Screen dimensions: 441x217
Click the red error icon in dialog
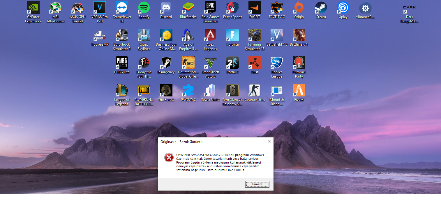169,158
